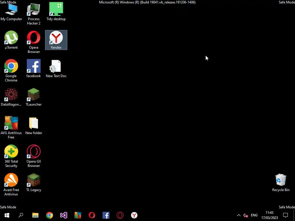Open facebook from the taskbar
The width and height of the screenshot is (295, 221).
(x=106, y=215)
